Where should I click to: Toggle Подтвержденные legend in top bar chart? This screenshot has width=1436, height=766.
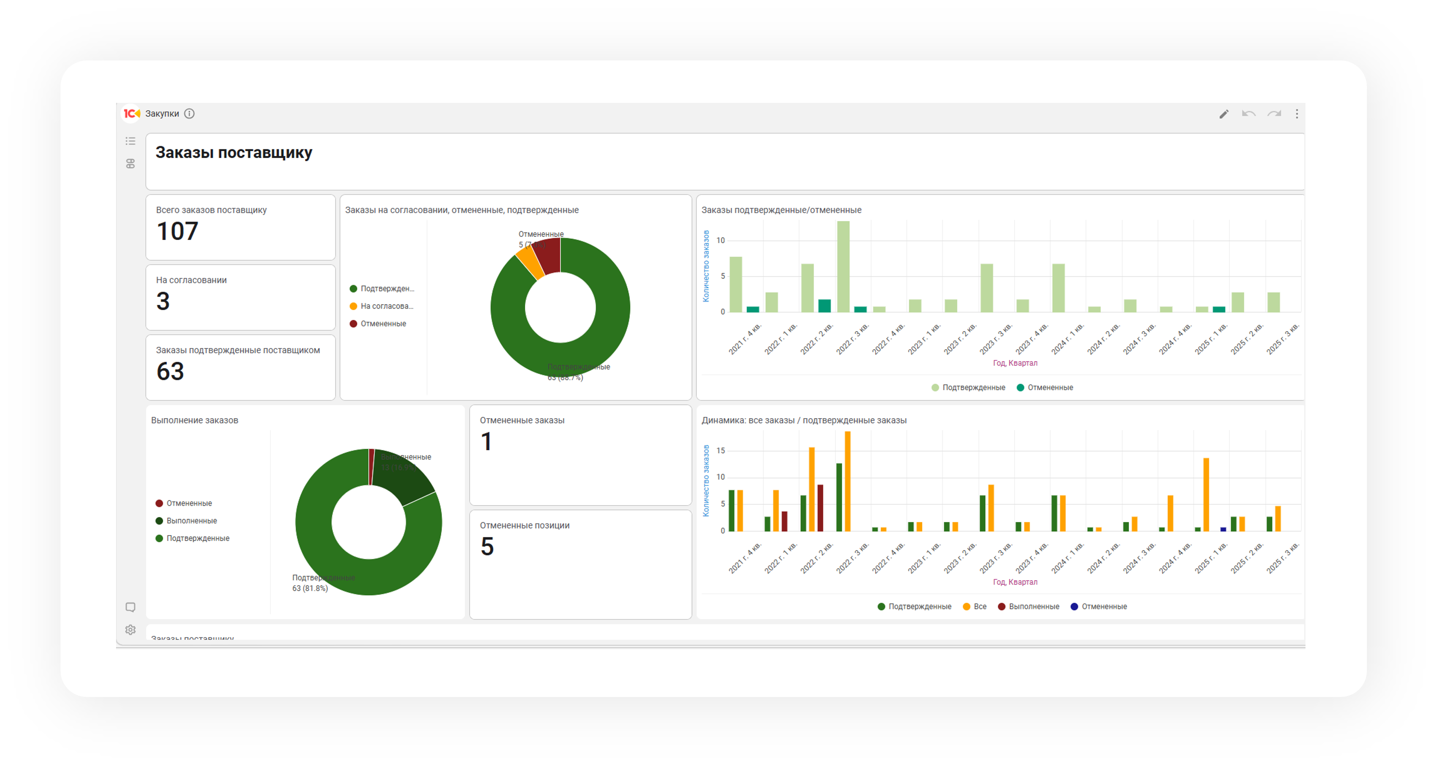pos(968,388)
